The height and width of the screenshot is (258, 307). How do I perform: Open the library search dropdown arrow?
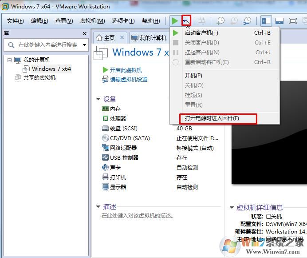click(84, 45)
